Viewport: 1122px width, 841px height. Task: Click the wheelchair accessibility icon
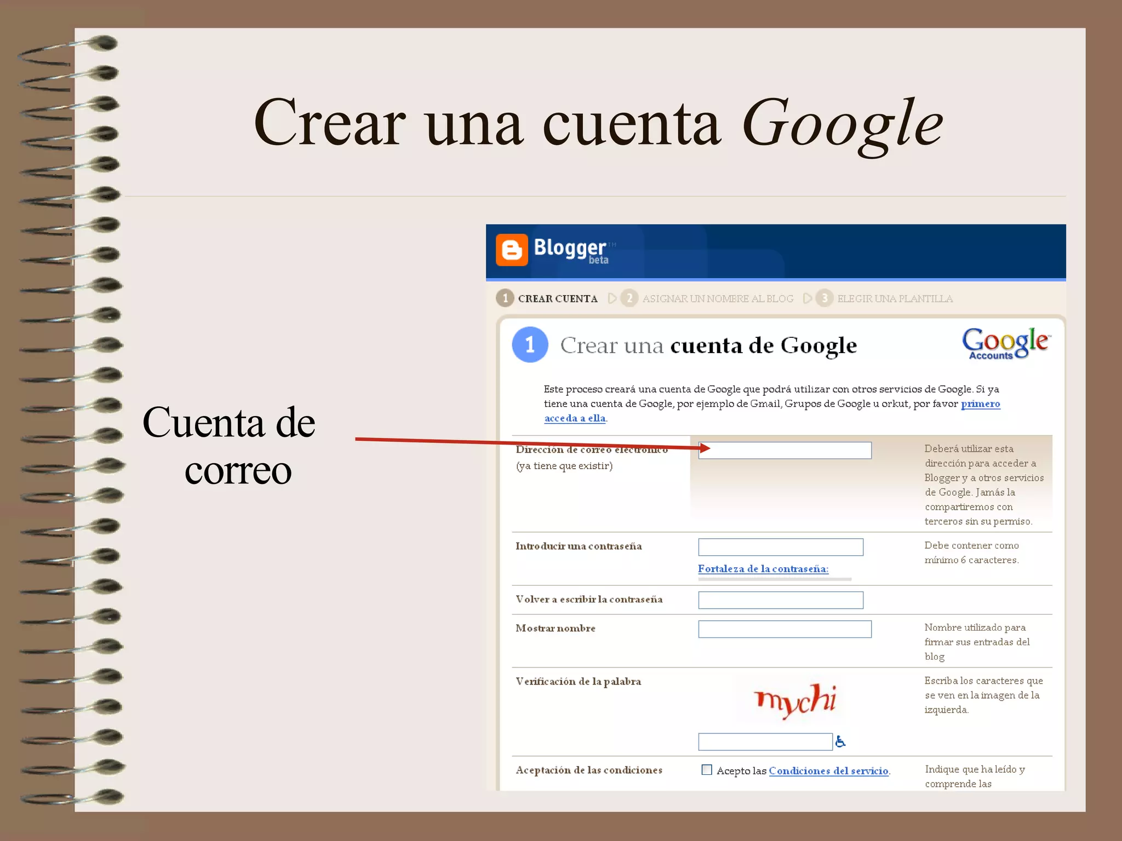click(840, 742)
